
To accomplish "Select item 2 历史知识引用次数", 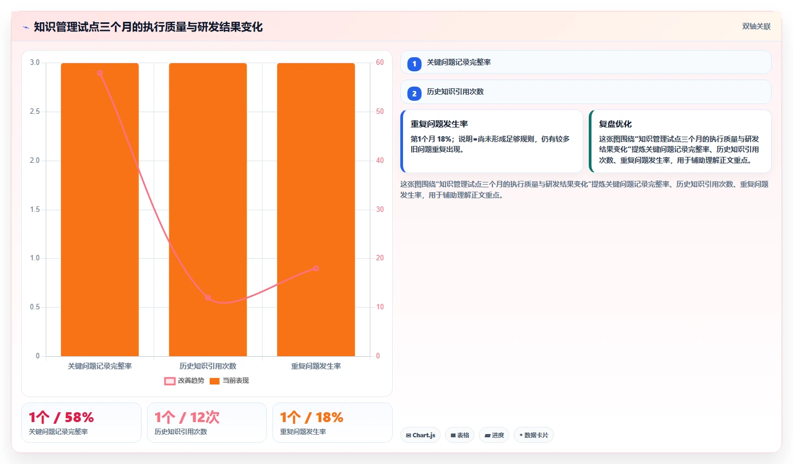I will point(586,92).
